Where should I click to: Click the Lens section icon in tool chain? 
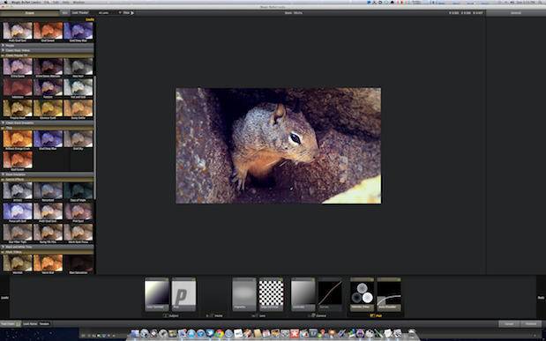coord(255,315)
